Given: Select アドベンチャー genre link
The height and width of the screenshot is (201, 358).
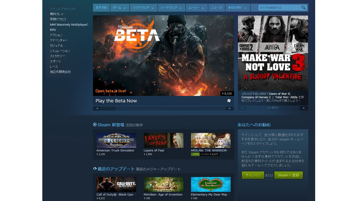Looking at the screenshot, I should pos(59,40).
